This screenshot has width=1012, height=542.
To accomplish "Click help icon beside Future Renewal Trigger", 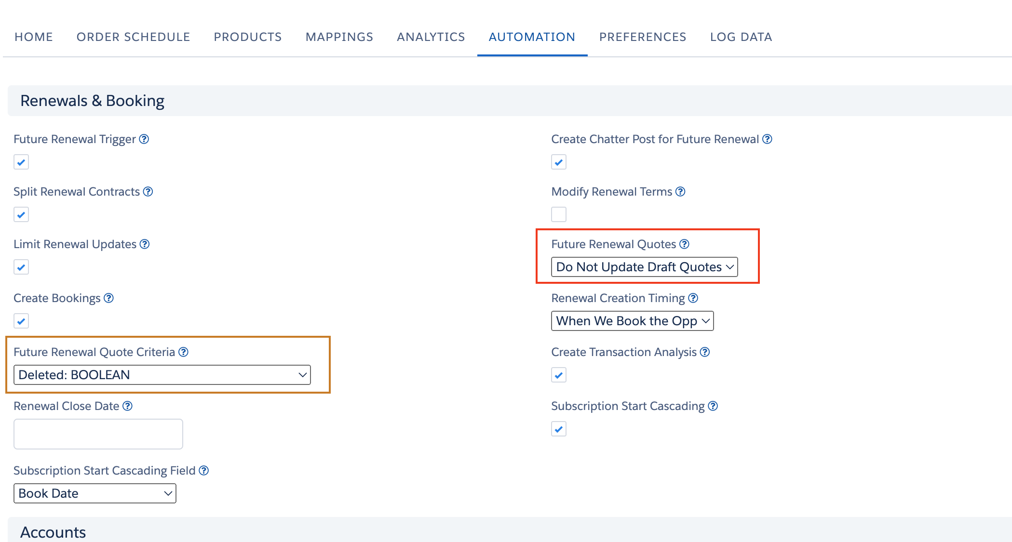I will (144, 139).
